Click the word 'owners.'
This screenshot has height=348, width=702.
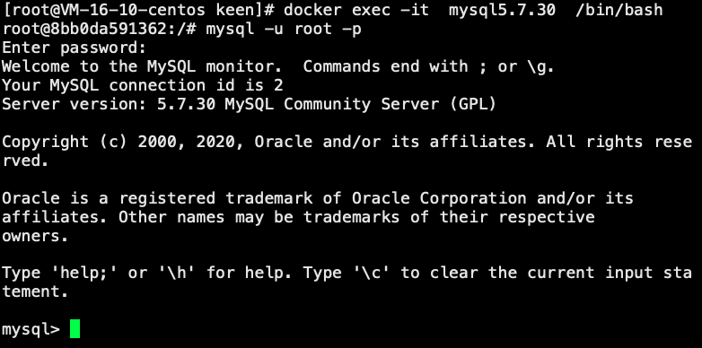point(35,236)
